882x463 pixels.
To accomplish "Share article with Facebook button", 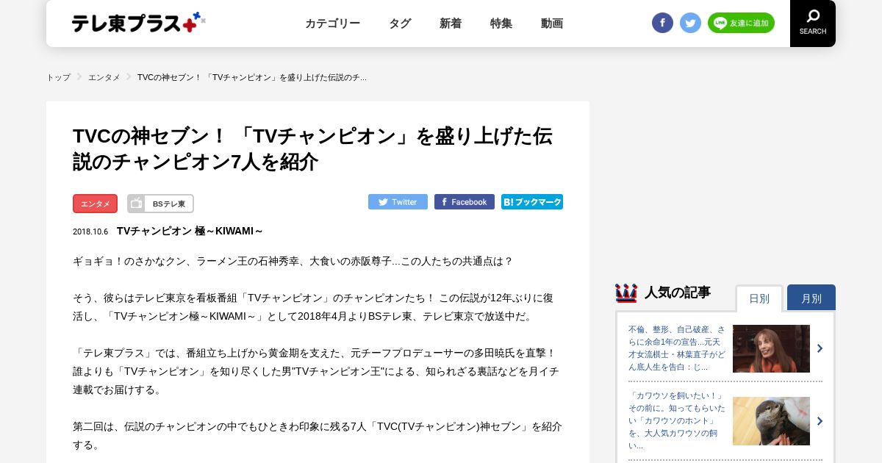I will pos(465,202).
